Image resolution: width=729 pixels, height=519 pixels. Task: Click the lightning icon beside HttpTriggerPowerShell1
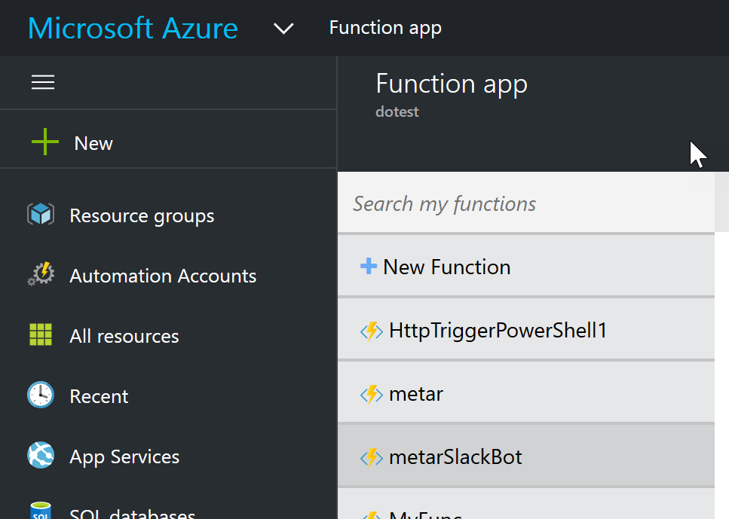point(372,331)
